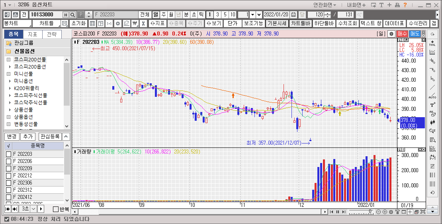This screenshot has width=442, height=224.
Task: Click the print icon in title bar
Action: [397, 5]
